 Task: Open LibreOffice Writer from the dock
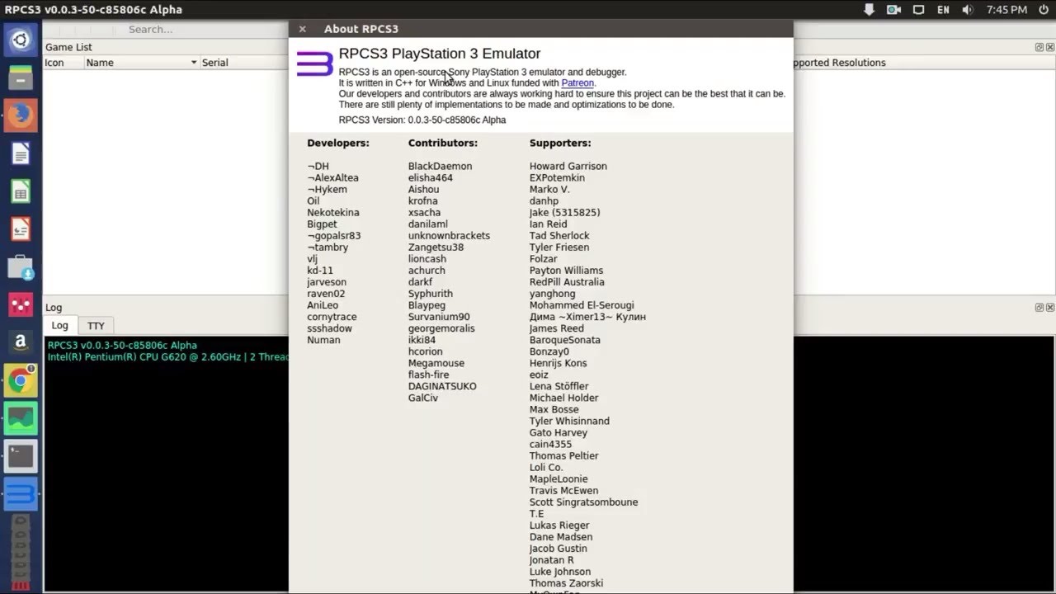click(21, 153)
